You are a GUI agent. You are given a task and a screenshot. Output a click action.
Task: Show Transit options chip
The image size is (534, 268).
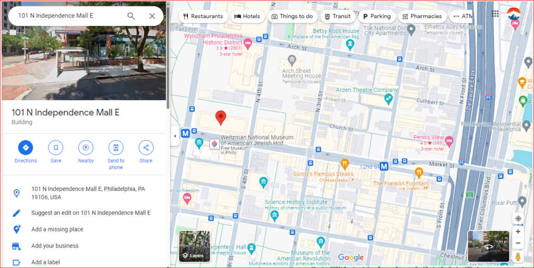pyautogui.click(x=337, y=16)
